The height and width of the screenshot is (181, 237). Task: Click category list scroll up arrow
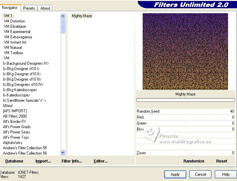[63, 16]
